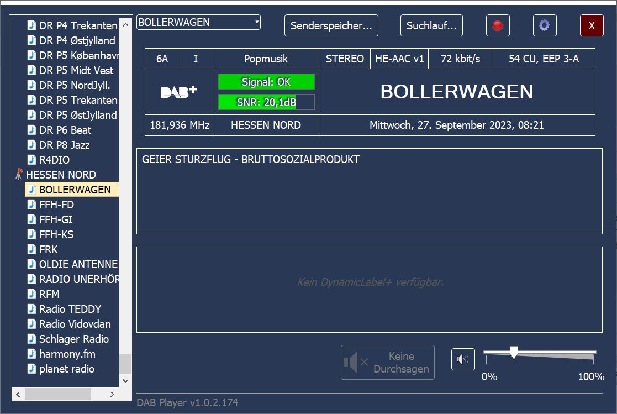Open settings via the gear icon

(x=545, y=25)
